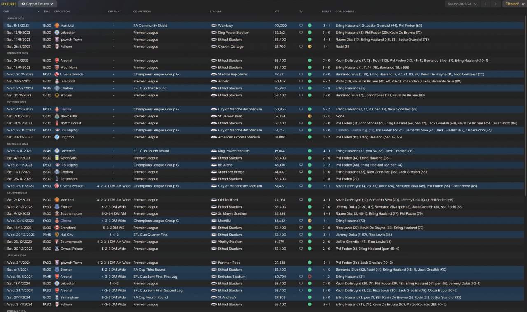Tick the selector circle for Sat, 2/12/2023
The width and height of the screenshot is (527, 312).
(x=5, y=200)
